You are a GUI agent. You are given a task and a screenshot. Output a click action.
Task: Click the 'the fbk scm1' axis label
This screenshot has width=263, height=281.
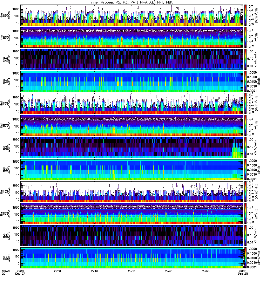(7, 258)
